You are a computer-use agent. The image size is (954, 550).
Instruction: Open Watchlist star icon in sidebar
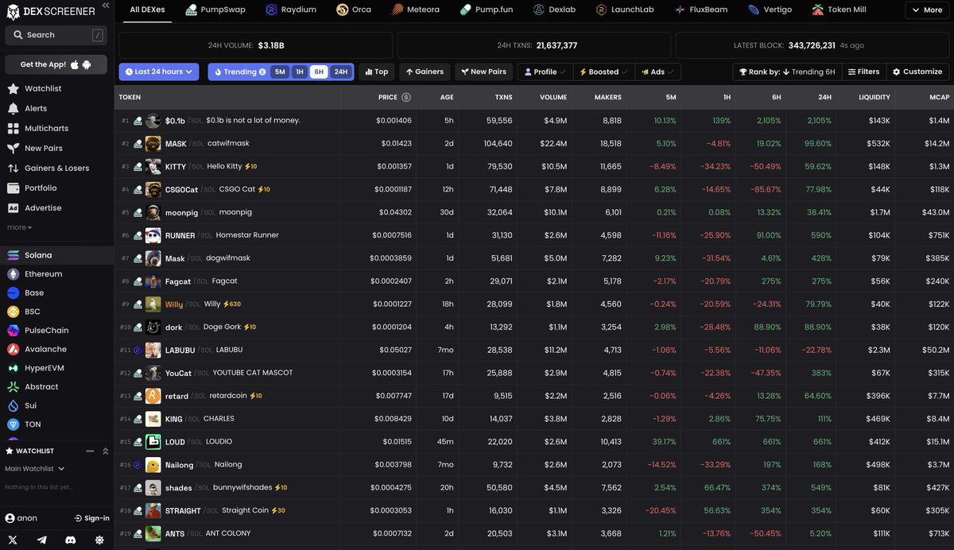pyautogui.click(x=13, y=88)
